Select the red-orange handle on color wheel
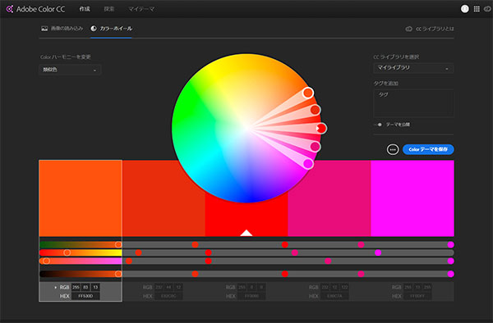 [315, 110]
